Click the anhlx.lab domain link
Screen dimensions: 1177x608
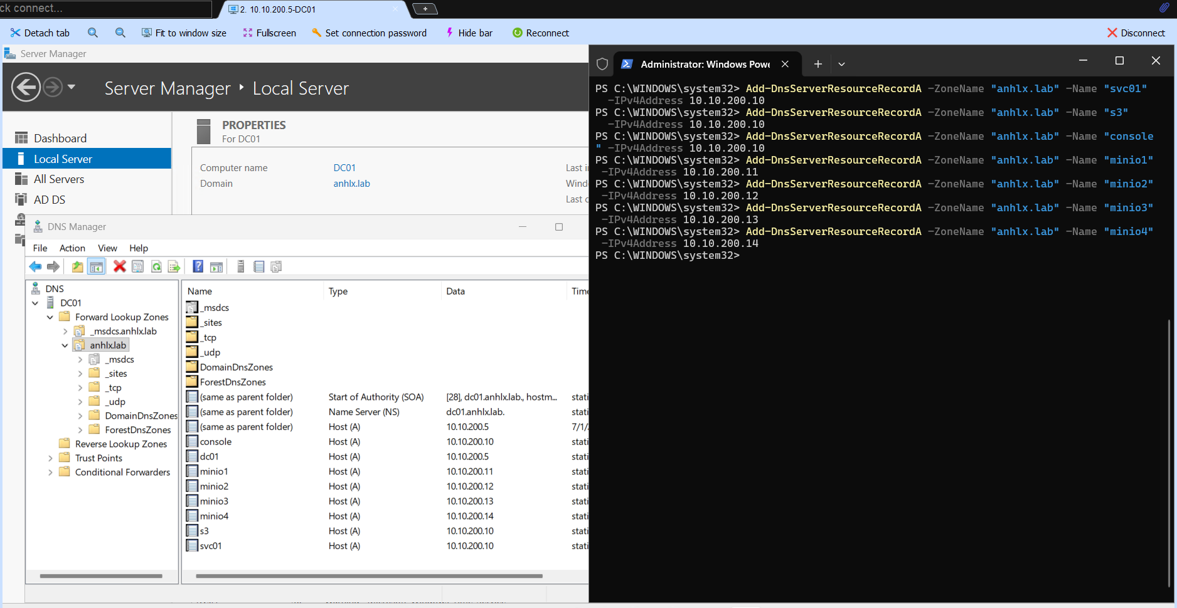point(351,184)
